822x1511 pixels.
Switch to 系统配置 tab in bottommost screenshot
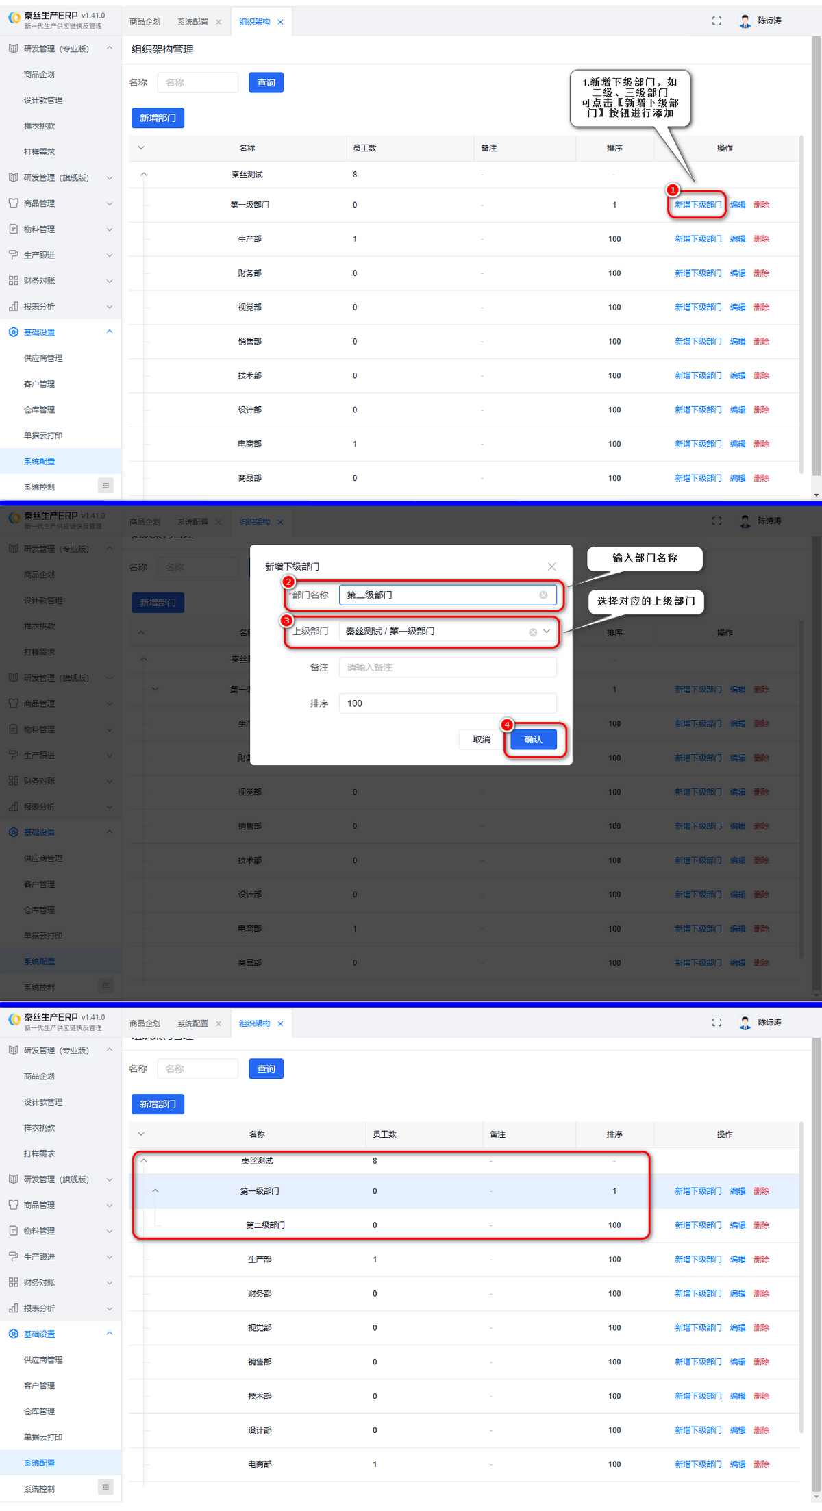pos(192,1023)
